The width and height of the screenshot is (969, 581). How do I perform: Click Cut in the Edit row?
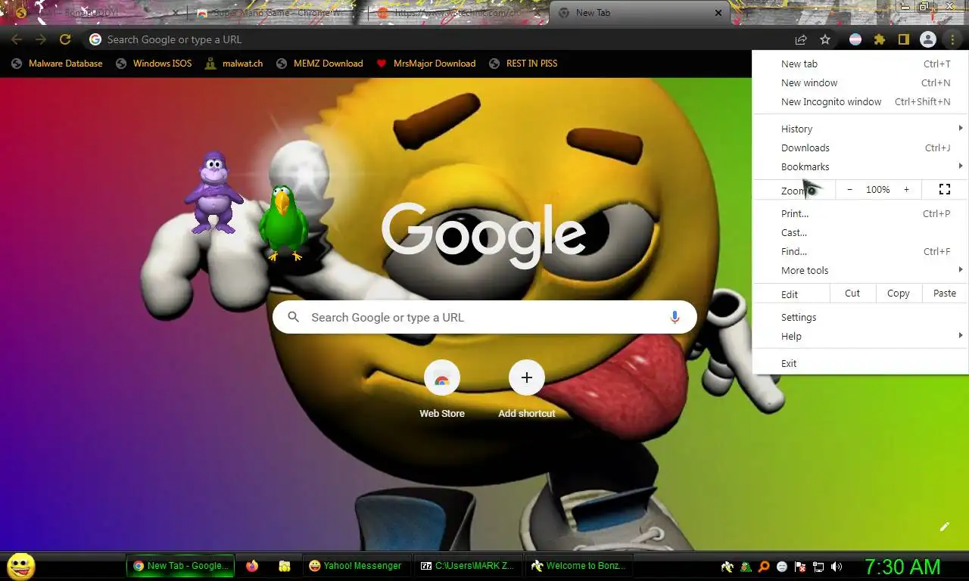(x=852, y=294)
